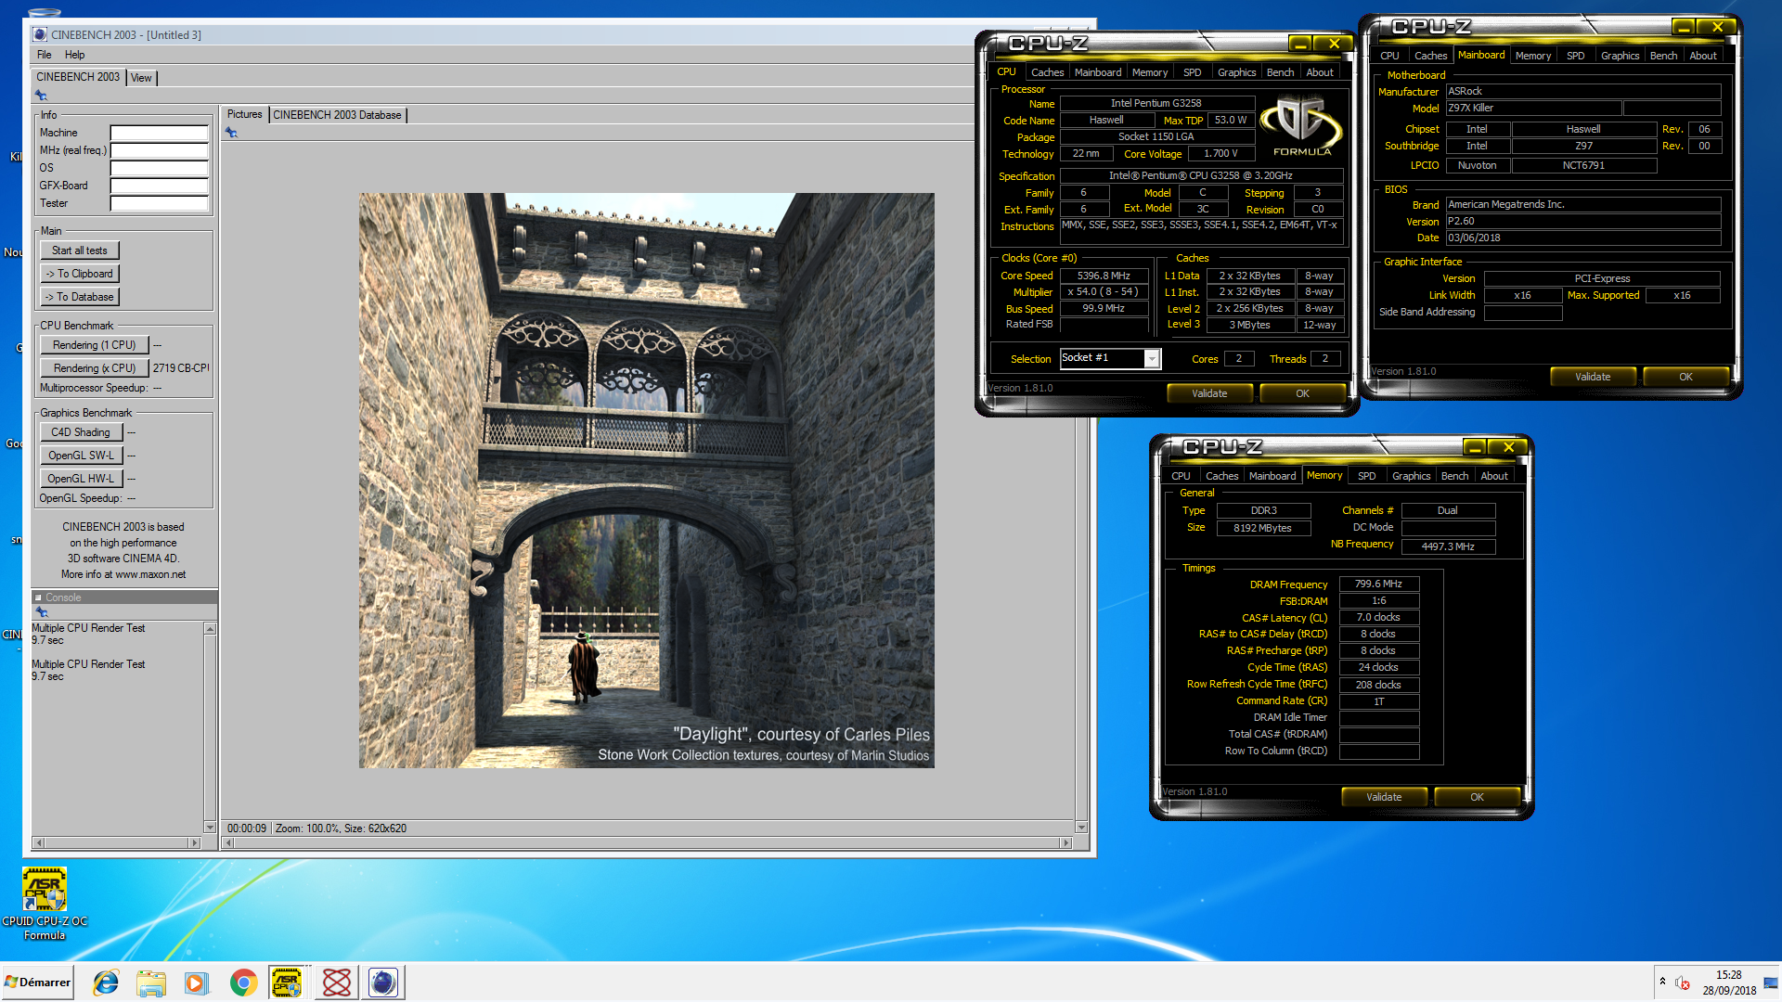The width and height of the screenshot is (1782, 1002).
Task: Select the CINEBENCH 2003 Database tab
Action: pyautogui.click(x=337, y=115)
